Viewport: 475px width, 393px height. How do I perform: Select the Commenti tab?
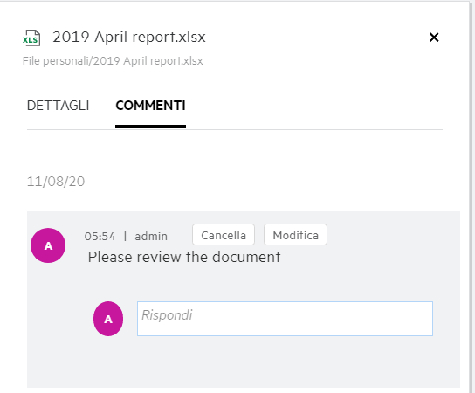point(150,106)
